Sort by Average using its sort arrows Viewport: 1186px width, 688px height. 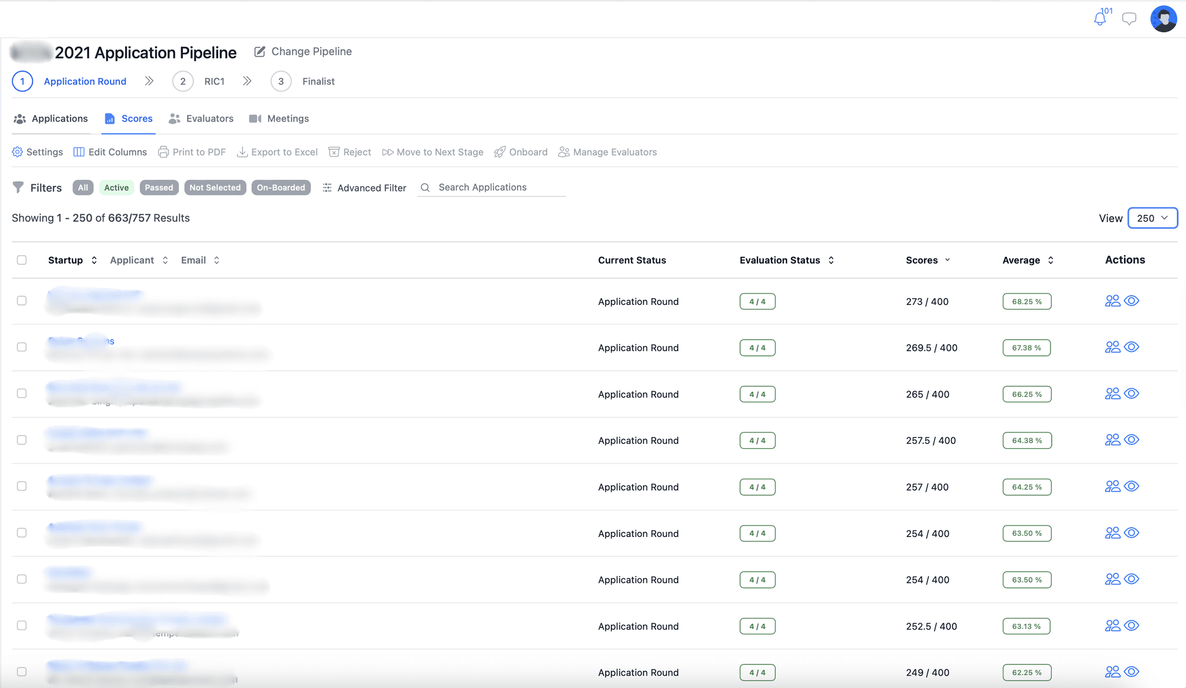pos(1052,260)
